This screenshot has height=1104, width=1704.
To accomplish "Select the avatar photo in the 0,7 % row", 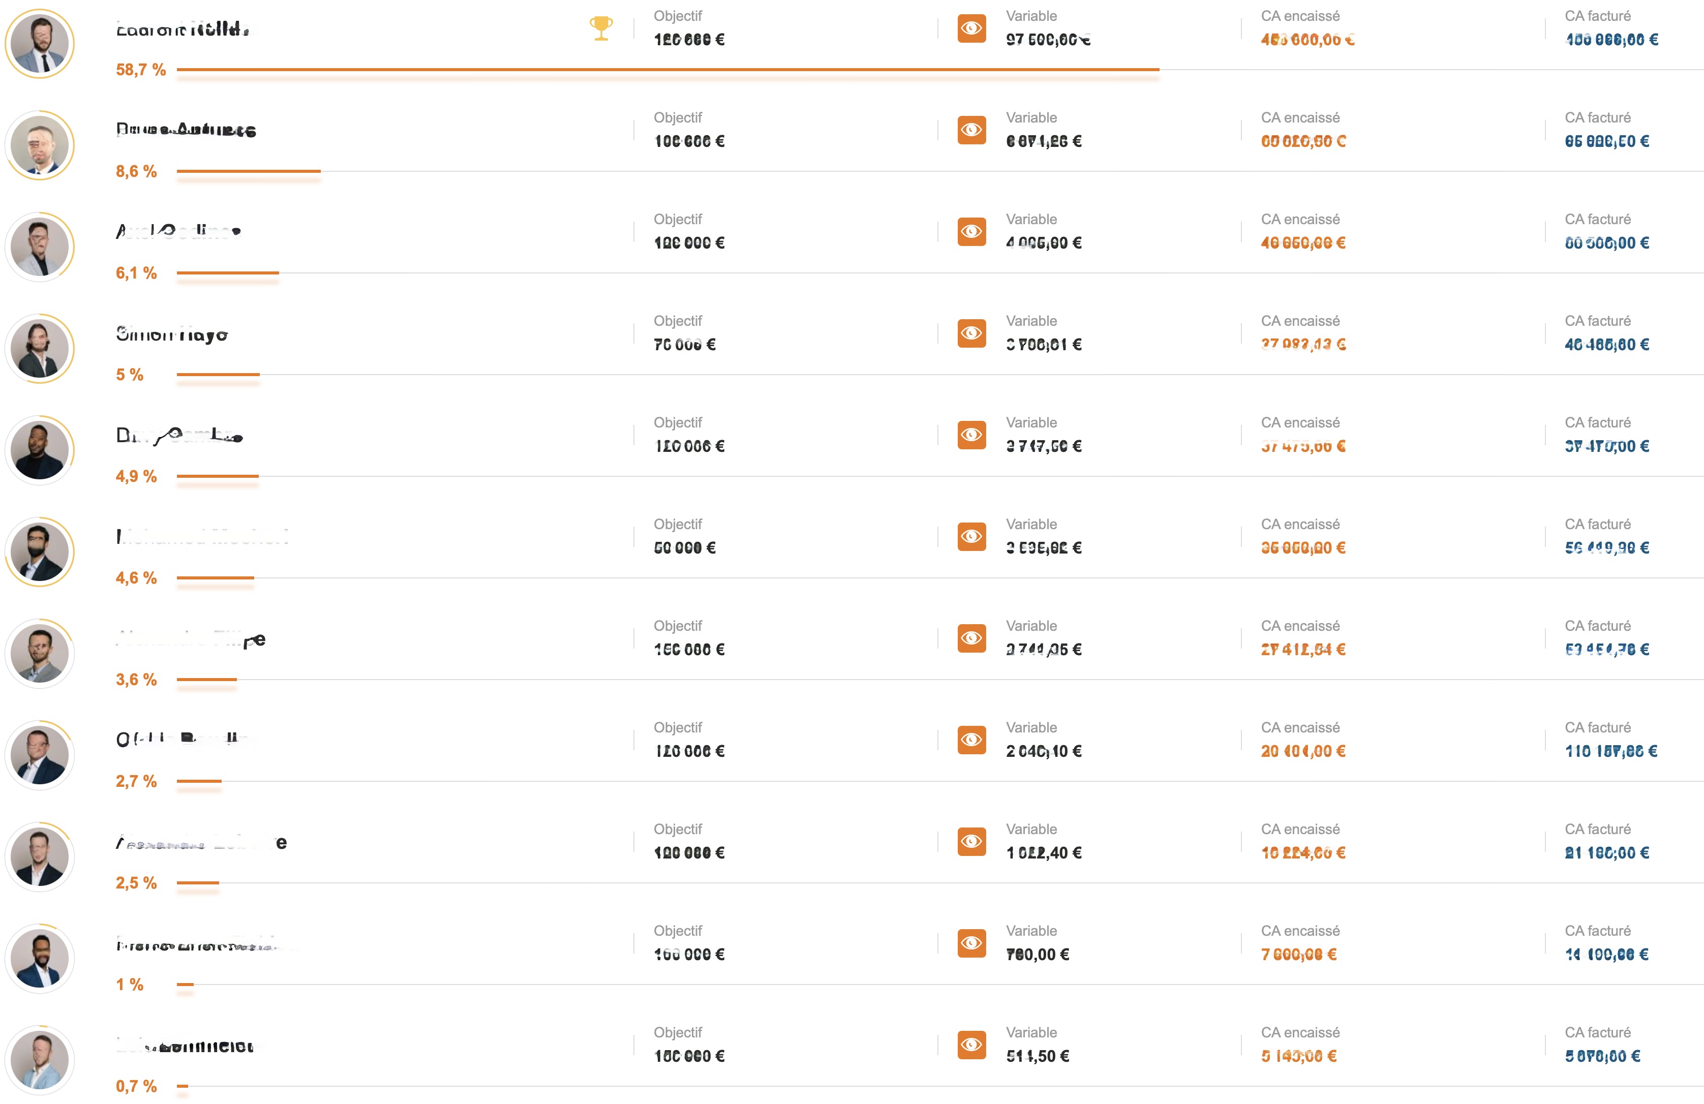I will (x=40, y=1060).
